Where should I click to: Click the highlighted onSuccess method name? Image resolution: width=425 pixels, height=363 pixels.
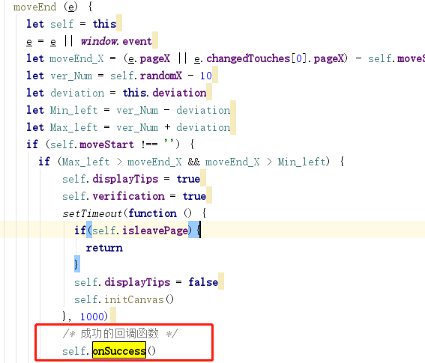pos(119,351)
